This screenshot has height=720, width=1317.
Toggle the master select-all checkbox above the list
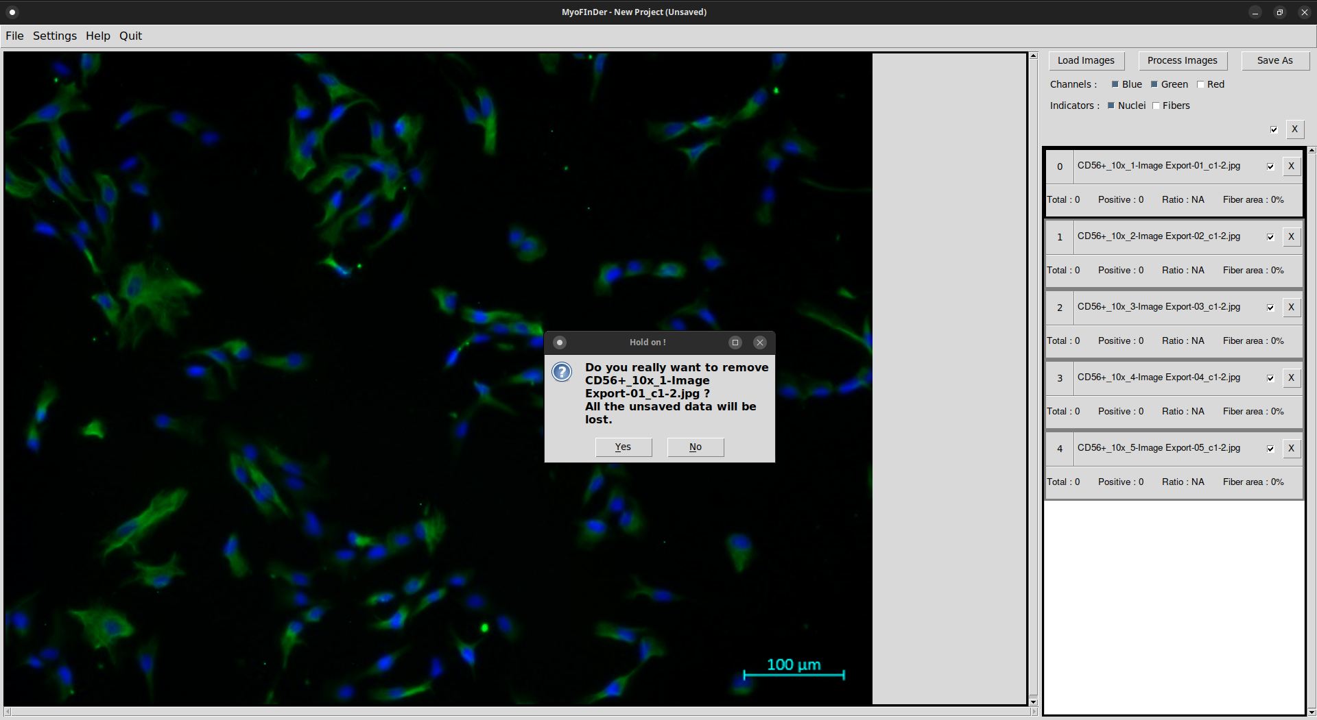pos(1274,129)
